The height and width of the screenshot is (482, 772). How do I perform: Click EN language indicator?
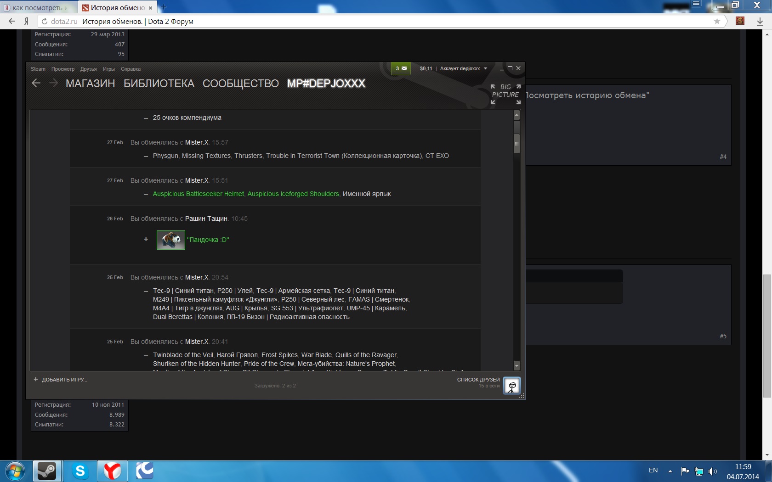[x=653, y=471]
